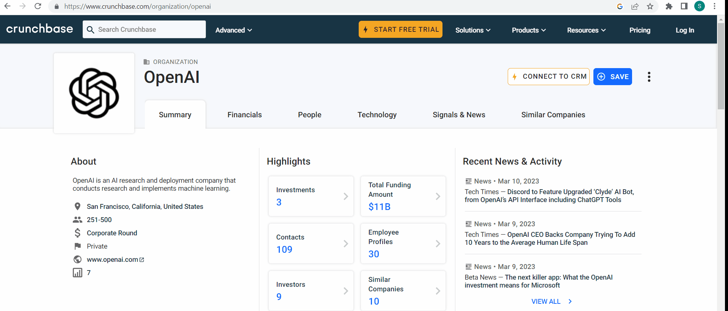728x311 pixels.
Task: Expand the Resources dropdown menu
Action: pos(586,30)
